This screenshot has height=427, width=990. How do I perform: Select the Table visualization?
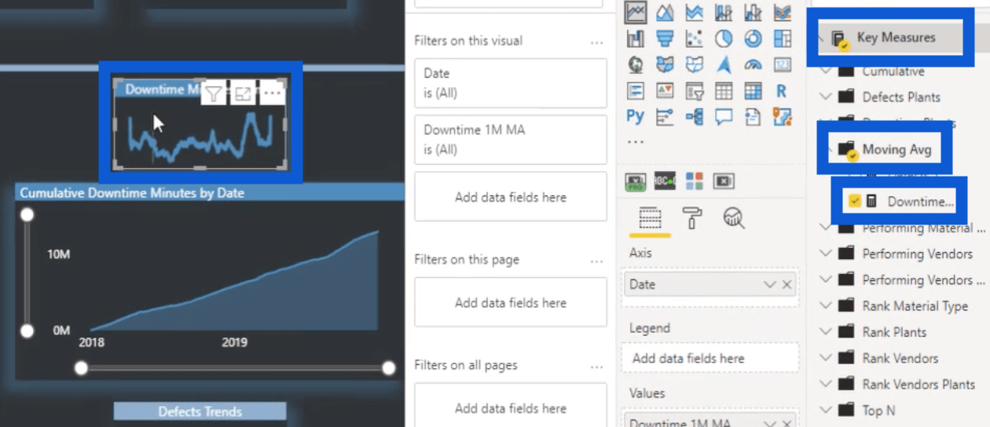pos(724,90)
